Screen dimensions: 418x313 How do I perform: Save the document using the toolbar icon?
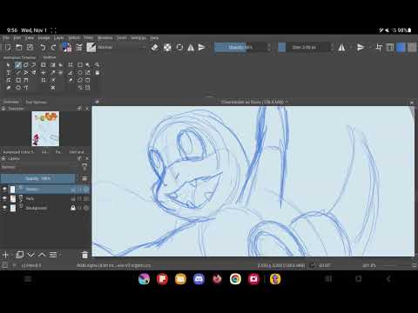coord(30,47)
